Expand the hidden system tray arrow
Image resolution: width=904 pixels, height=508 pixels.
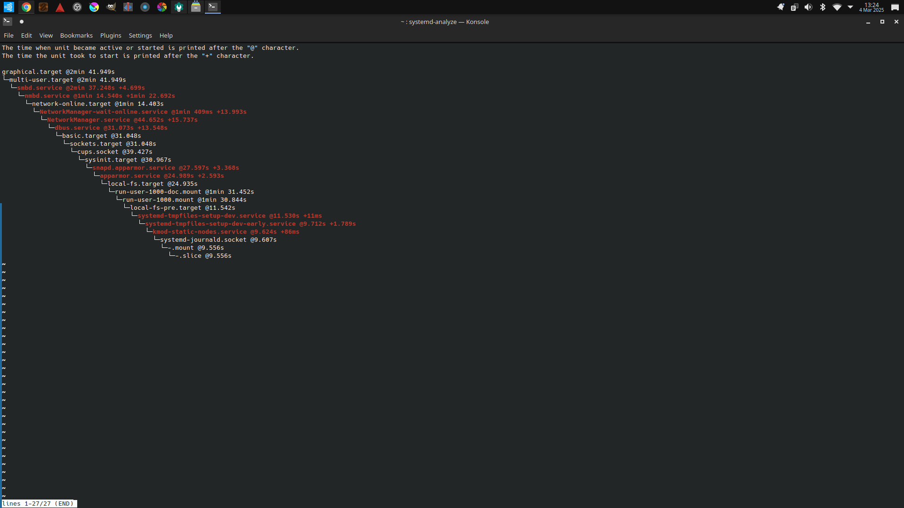click(850, 7)
